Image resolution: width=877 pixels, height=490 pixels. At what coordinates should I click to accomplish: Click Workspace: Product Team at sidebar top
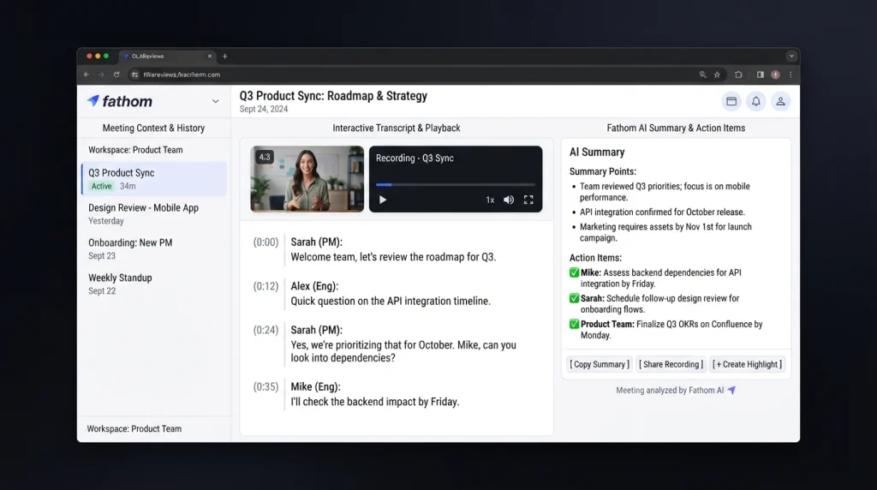pos(135,150)
